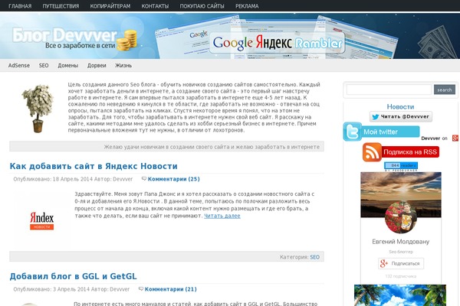Click the Блог Devvver logo

coord(64,35)
